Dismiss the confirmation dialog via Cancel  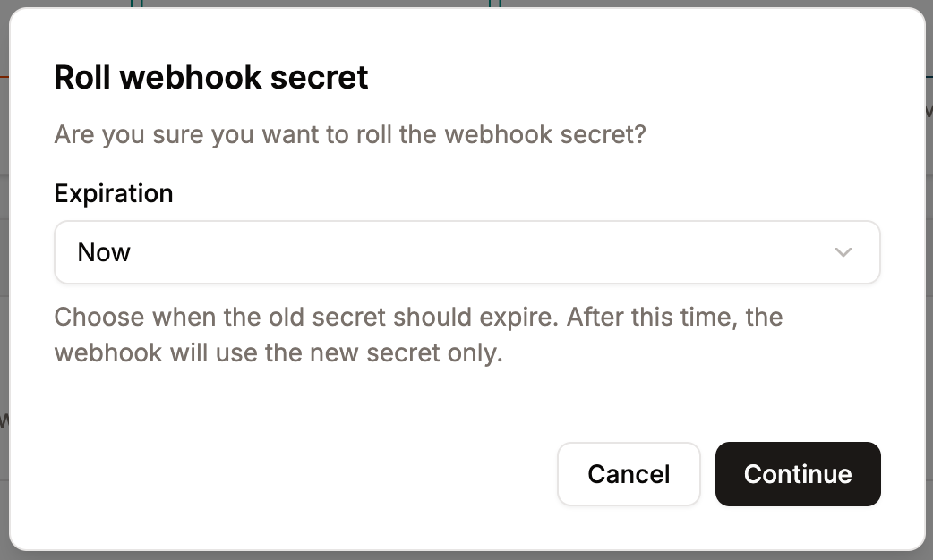(x=629, y=474)
